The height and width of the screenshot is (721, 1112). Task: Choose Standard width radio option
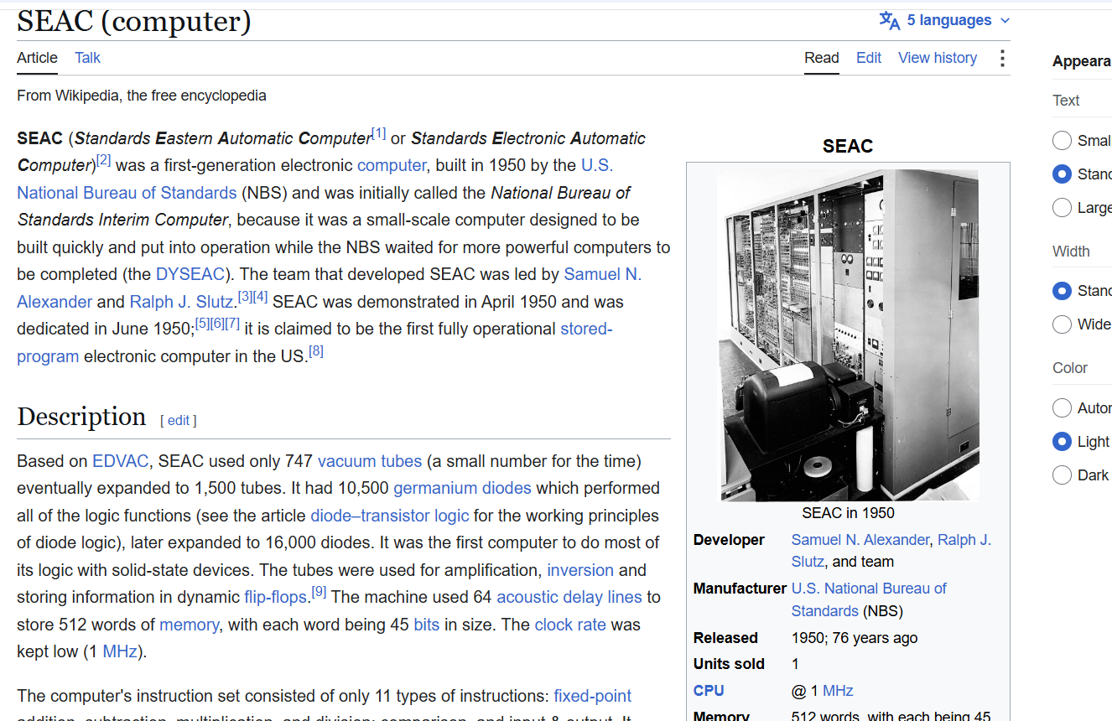tap(1062, 291)
